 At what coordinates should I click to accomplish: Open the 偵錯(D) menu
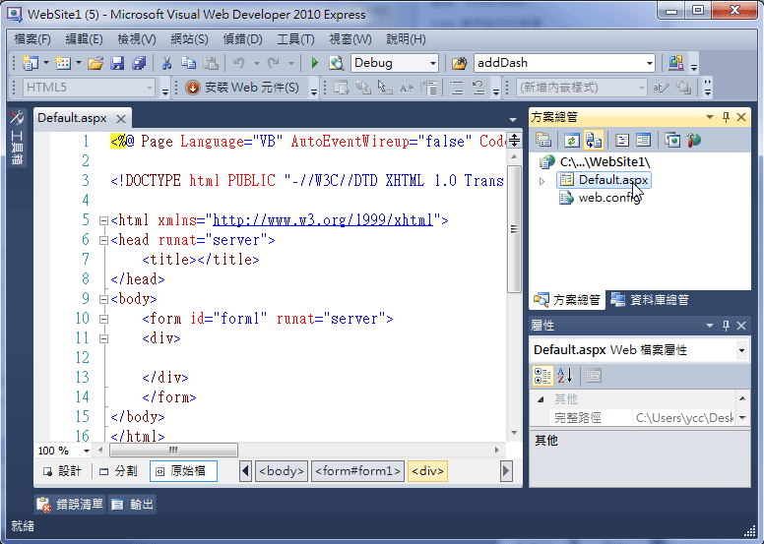click(x=242, y=39)
